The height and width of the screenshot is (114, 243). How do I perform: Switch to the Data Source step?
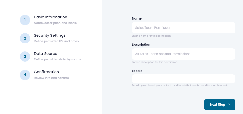pos(46,54)
